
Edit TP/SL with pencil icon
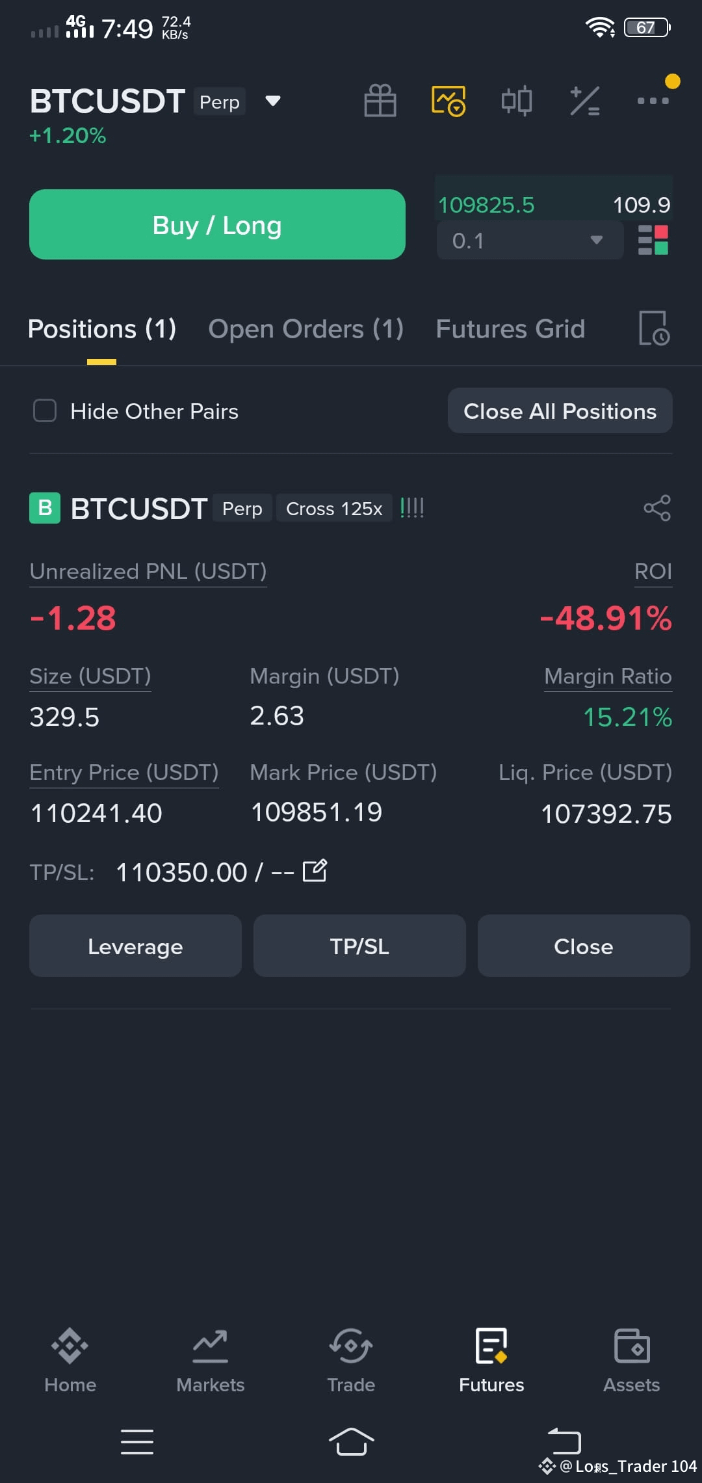(x=315, y=870)
